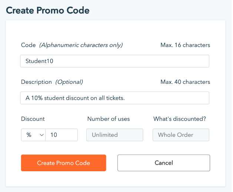This screenshot has width=233, height=192.
Task: Select the Number of uses Unlimited field
Action: pyautogui.click(x=115, y=135)
